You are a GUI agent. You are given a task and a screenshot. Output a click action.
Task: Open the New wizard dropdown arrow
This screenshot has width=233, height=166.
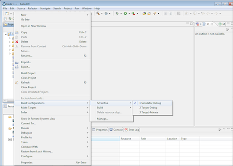pyautogui.click(x=11, y=14)
